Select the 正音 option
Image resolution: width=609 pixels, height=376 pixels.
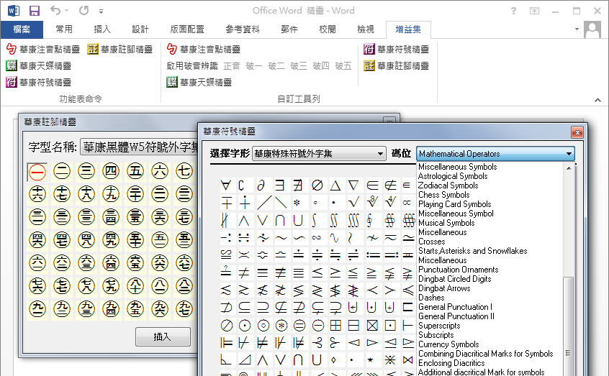[232, 66]
